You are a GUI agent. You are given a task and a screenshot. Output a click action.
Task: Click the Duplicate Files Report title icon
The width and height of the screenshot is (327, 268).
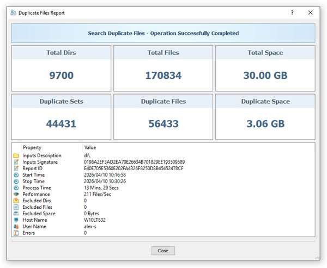(x=13, y=13)
